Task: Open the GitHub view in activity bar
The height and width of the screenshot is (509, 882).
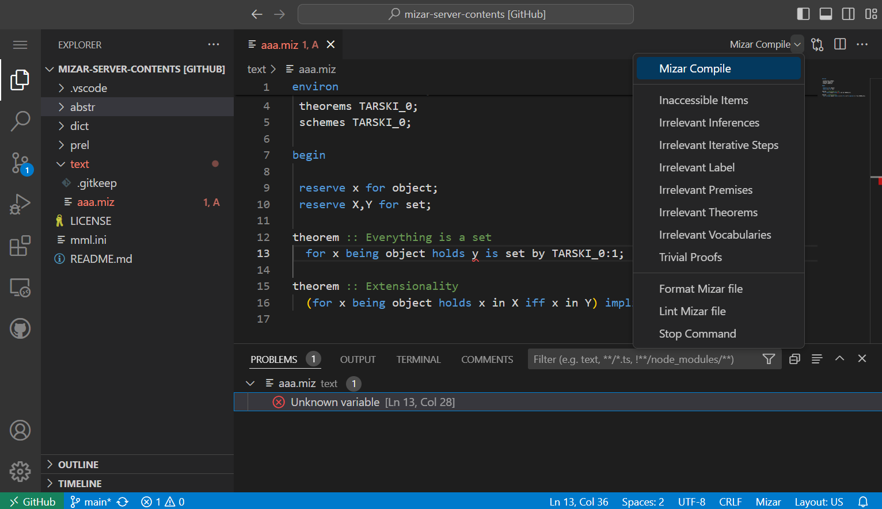Action: point(20,329)
